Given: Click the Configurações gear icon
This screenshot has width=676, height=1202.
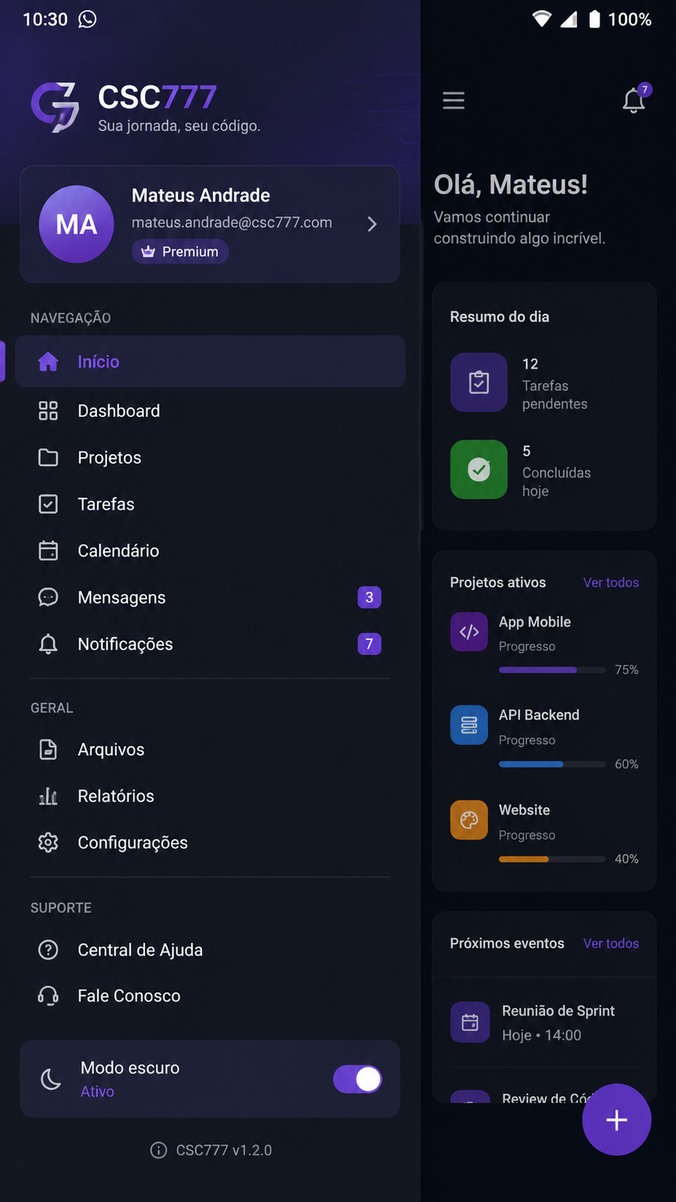Looking at the screenshot, I should tap(48, 843).
